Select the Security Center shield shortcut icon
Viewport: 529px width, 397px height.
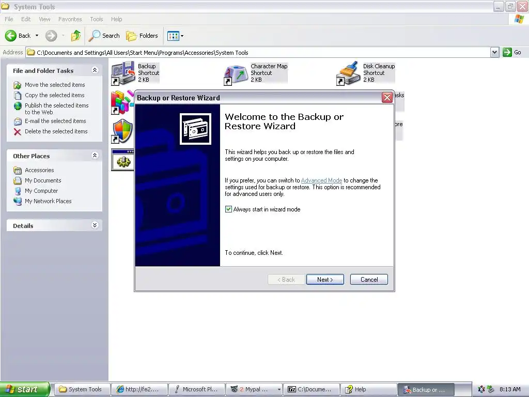(122, 131)
